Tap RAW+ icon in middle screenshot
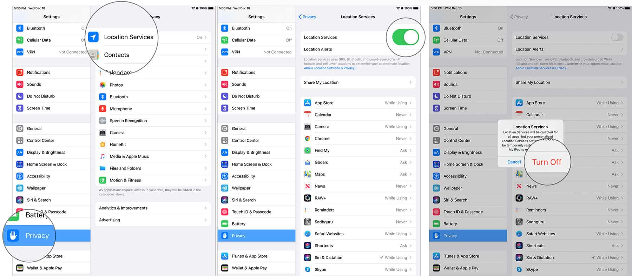632x276 pixels. pyautogui.click(x=308, y=198)
